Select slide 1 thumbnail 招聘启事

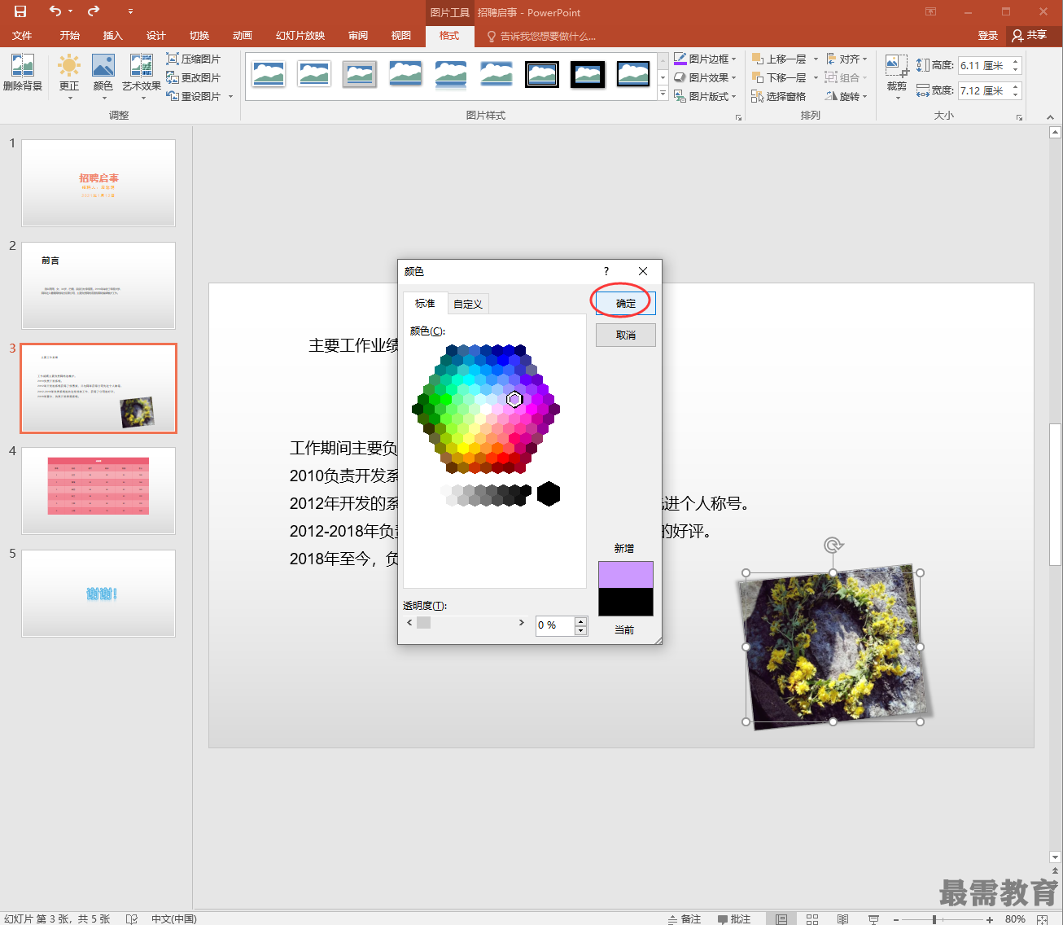click(98, 183)
